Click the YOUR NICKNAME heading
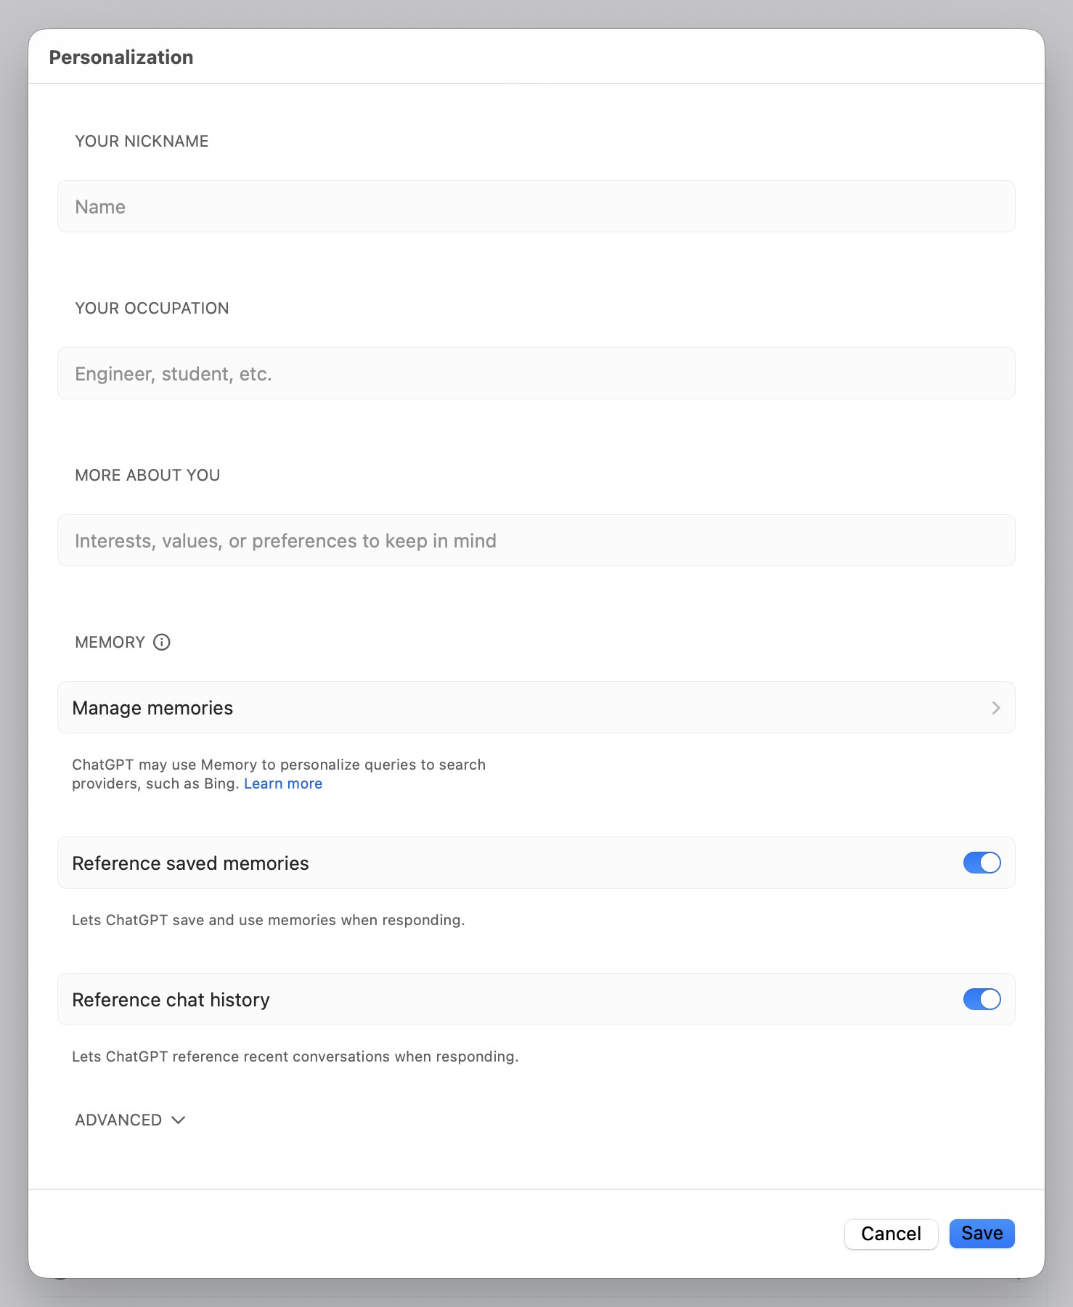1073x1307 pixels. (x=142, y=141)
